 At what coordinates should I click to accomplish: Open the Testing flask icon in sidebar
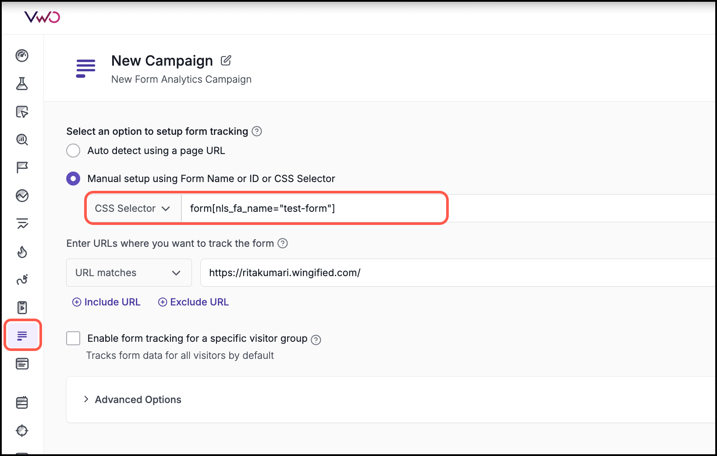(22, 84)
